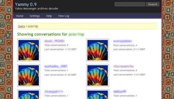
Task: Click the text "Last conversation: 2/11/2007"
Action: coord(129,49)
